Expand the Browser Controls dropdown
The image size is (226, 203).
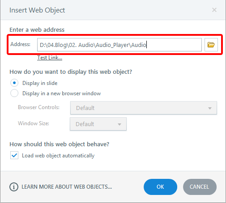coord(144,108)
